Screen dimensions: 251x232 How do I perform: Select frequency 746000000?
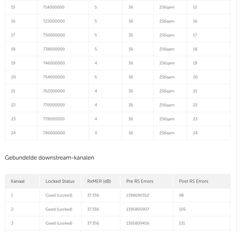54,63
